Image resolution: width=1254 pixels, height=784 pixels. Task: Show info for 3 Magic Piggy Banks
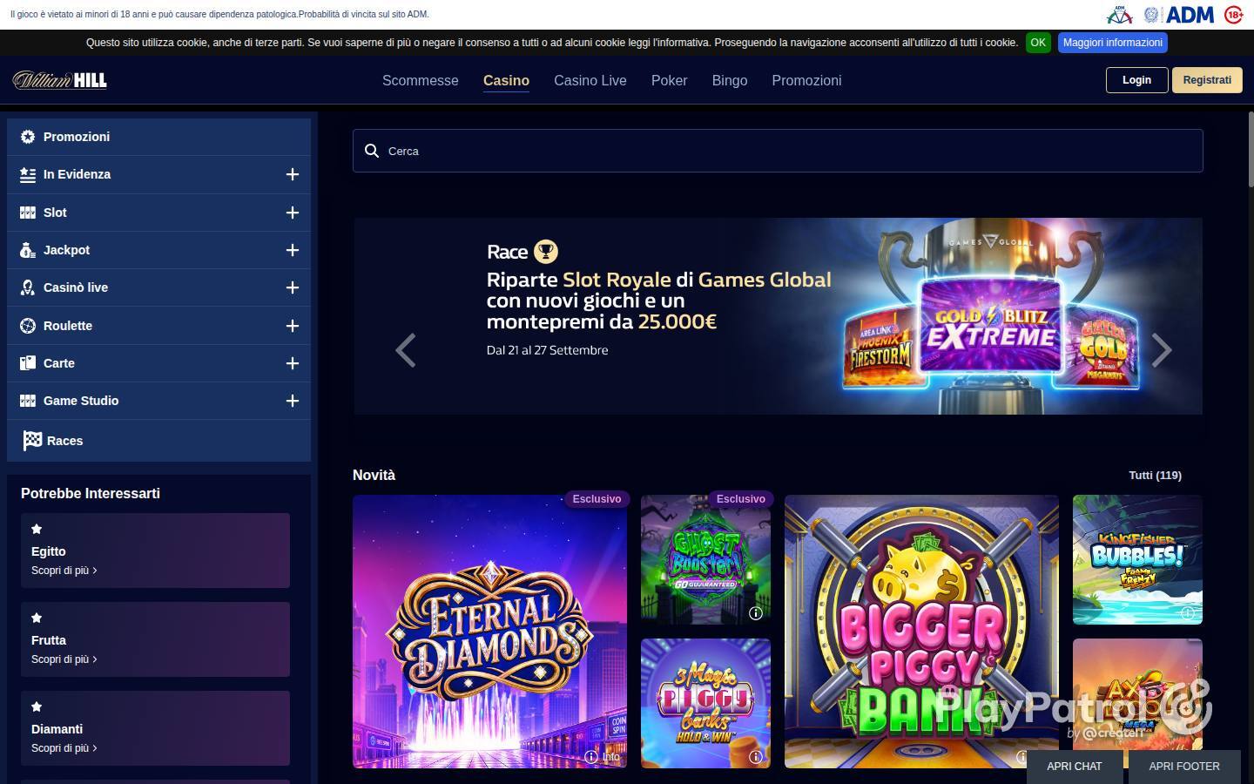(x=756, y=757)
